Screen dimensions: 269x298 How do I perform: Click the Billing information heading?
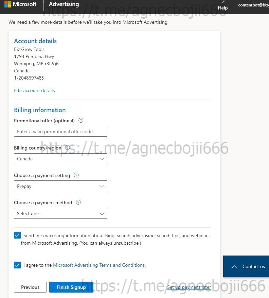point(40,110)
